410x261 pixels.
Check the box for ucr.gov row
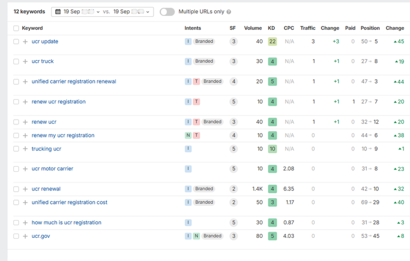16,236
